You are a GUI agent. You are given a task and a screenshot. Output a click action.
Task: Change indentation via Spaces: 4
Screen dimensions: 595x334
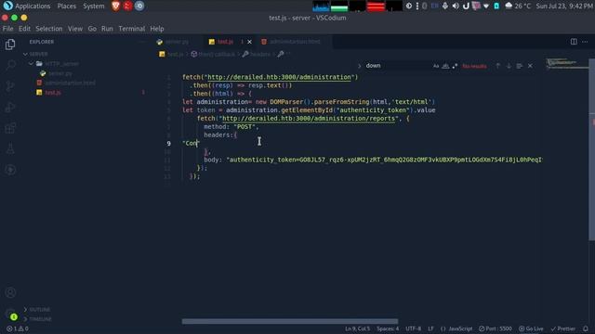(x=388, y=328)
